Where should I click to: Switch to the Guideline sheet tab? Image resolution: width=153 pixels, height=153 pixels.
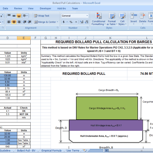(5, 150)
